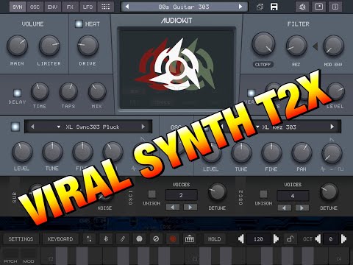Enable UNISON for OSC 1

151,194
